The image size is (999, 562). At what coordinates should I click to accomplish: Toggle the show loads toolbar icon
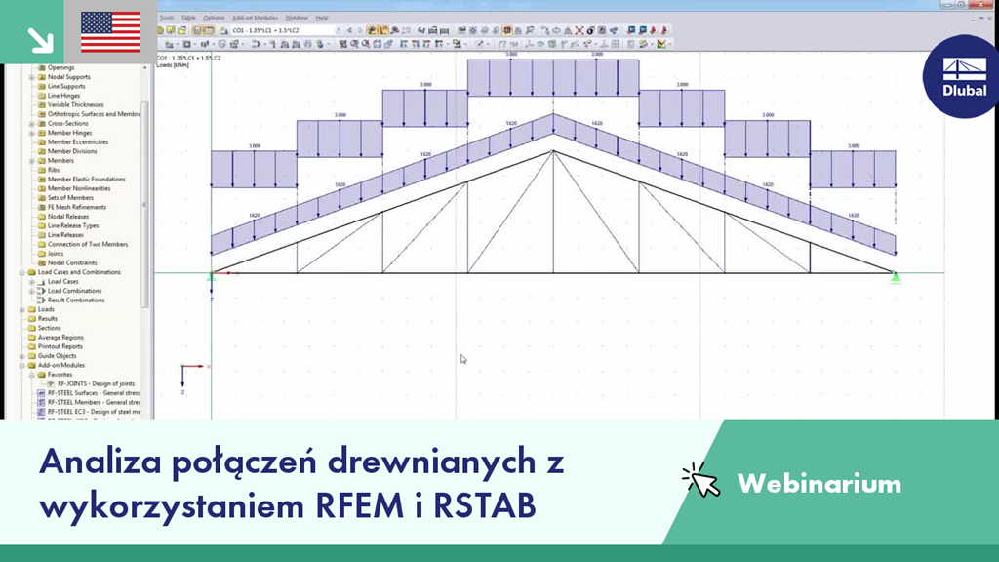pos(372,30)
